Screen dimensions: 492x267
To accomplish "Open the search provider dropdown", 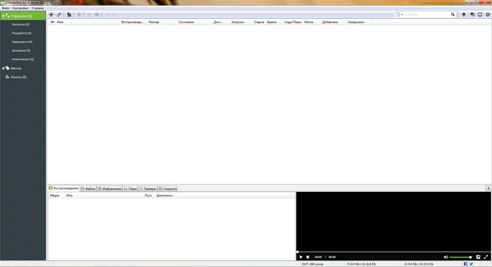I will point(402,15).
